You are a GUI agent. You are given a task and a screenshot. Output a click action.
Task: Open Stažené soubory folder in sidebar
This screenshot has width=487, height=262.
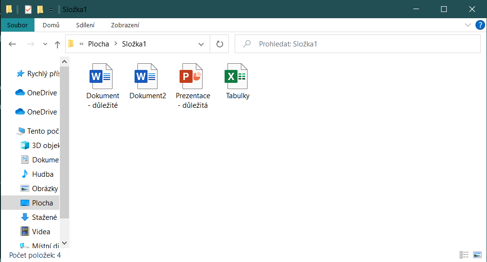tap(40, 217)
